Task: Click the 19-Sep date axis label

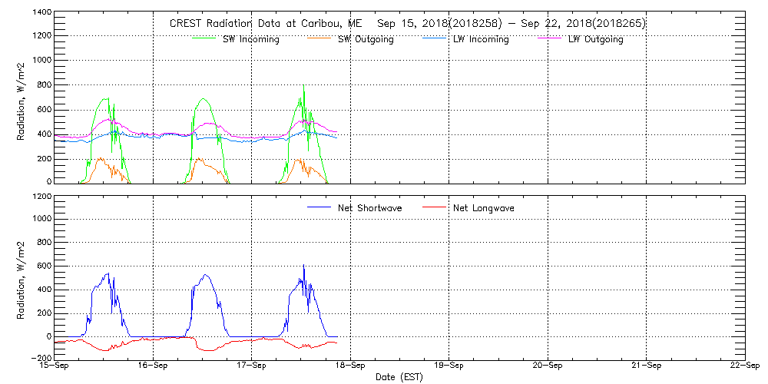Action: pos(449,366)
